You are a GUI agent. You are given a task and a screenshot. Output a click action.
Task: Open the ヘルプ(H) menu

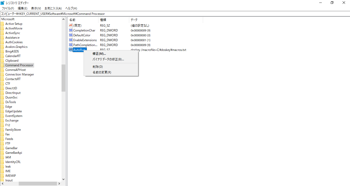pyautogui.click(x=71, y=8)
